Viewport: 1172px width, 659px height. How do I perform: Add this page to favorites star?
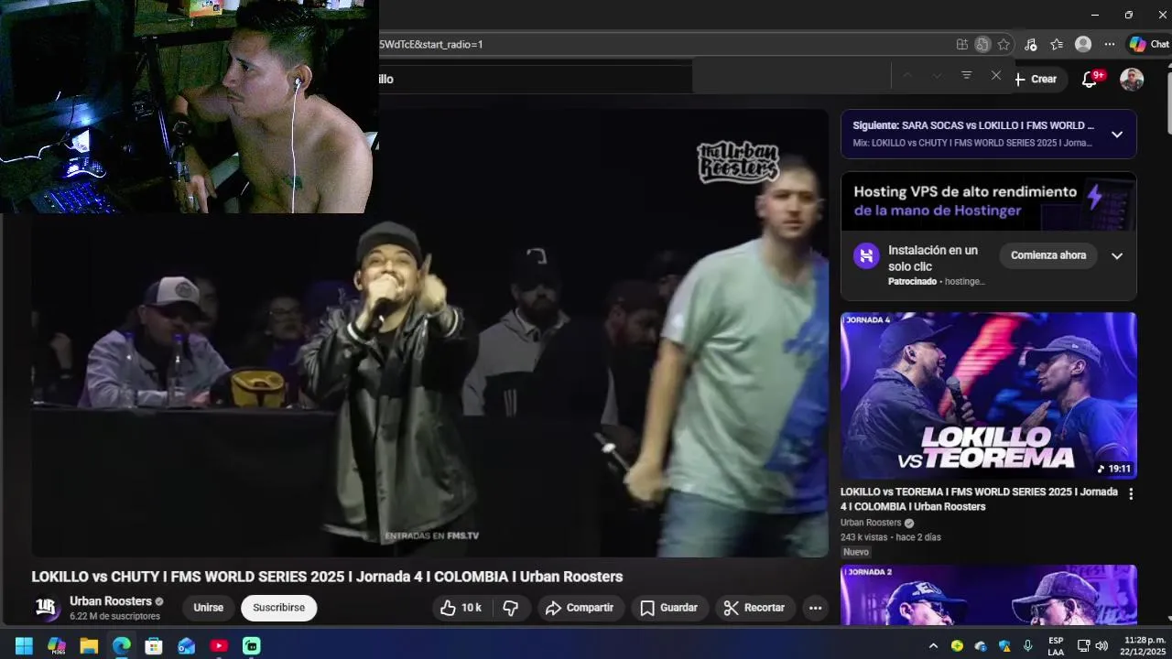(1004, 44)
